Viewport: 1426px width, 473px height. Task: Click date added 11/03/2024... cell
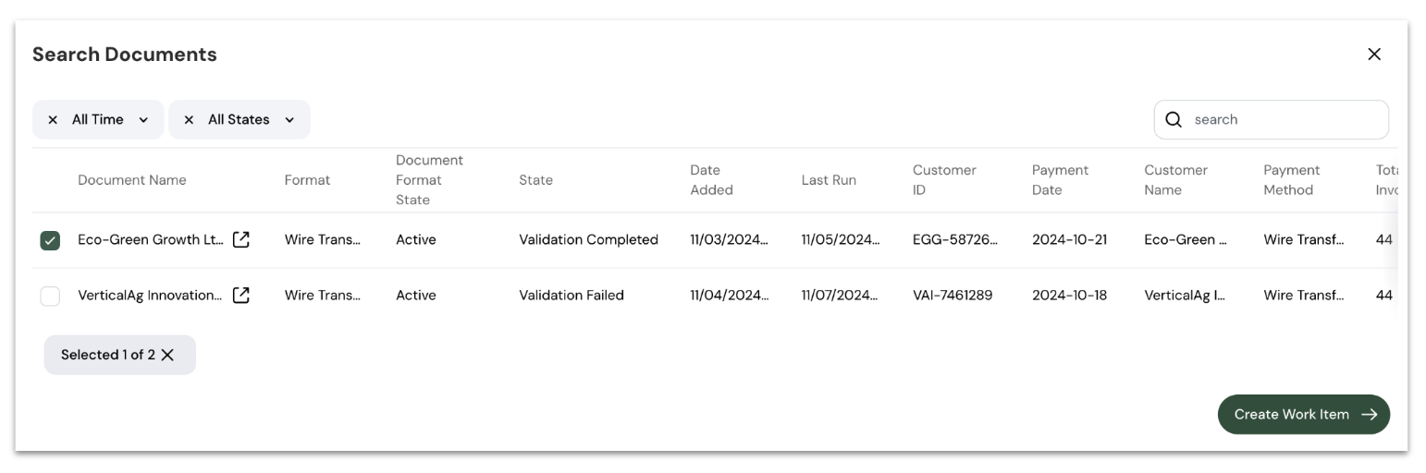pos(729,239)
